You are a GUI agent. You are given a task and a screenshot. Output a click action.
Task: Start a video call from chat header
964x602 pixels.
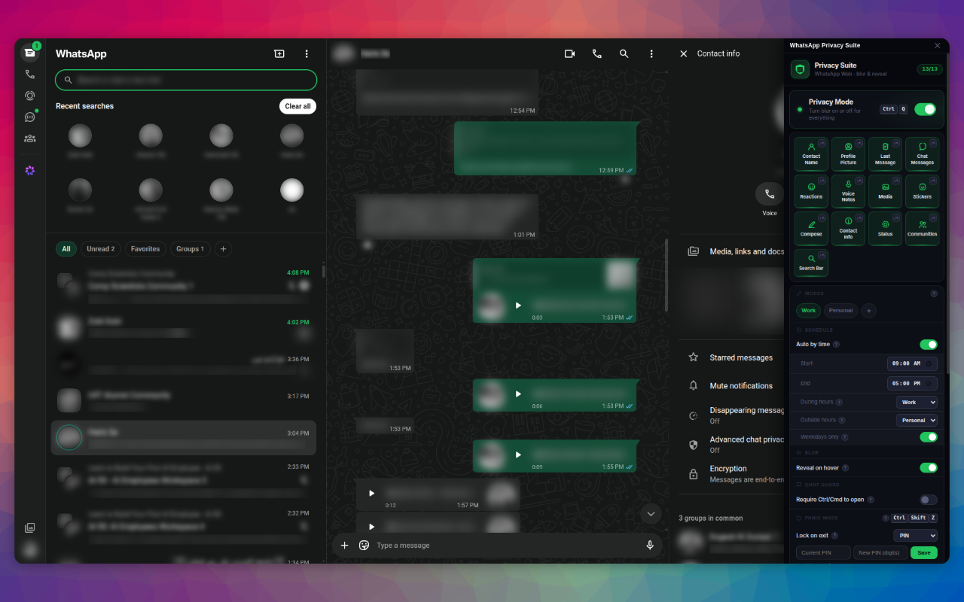point(570,53)
